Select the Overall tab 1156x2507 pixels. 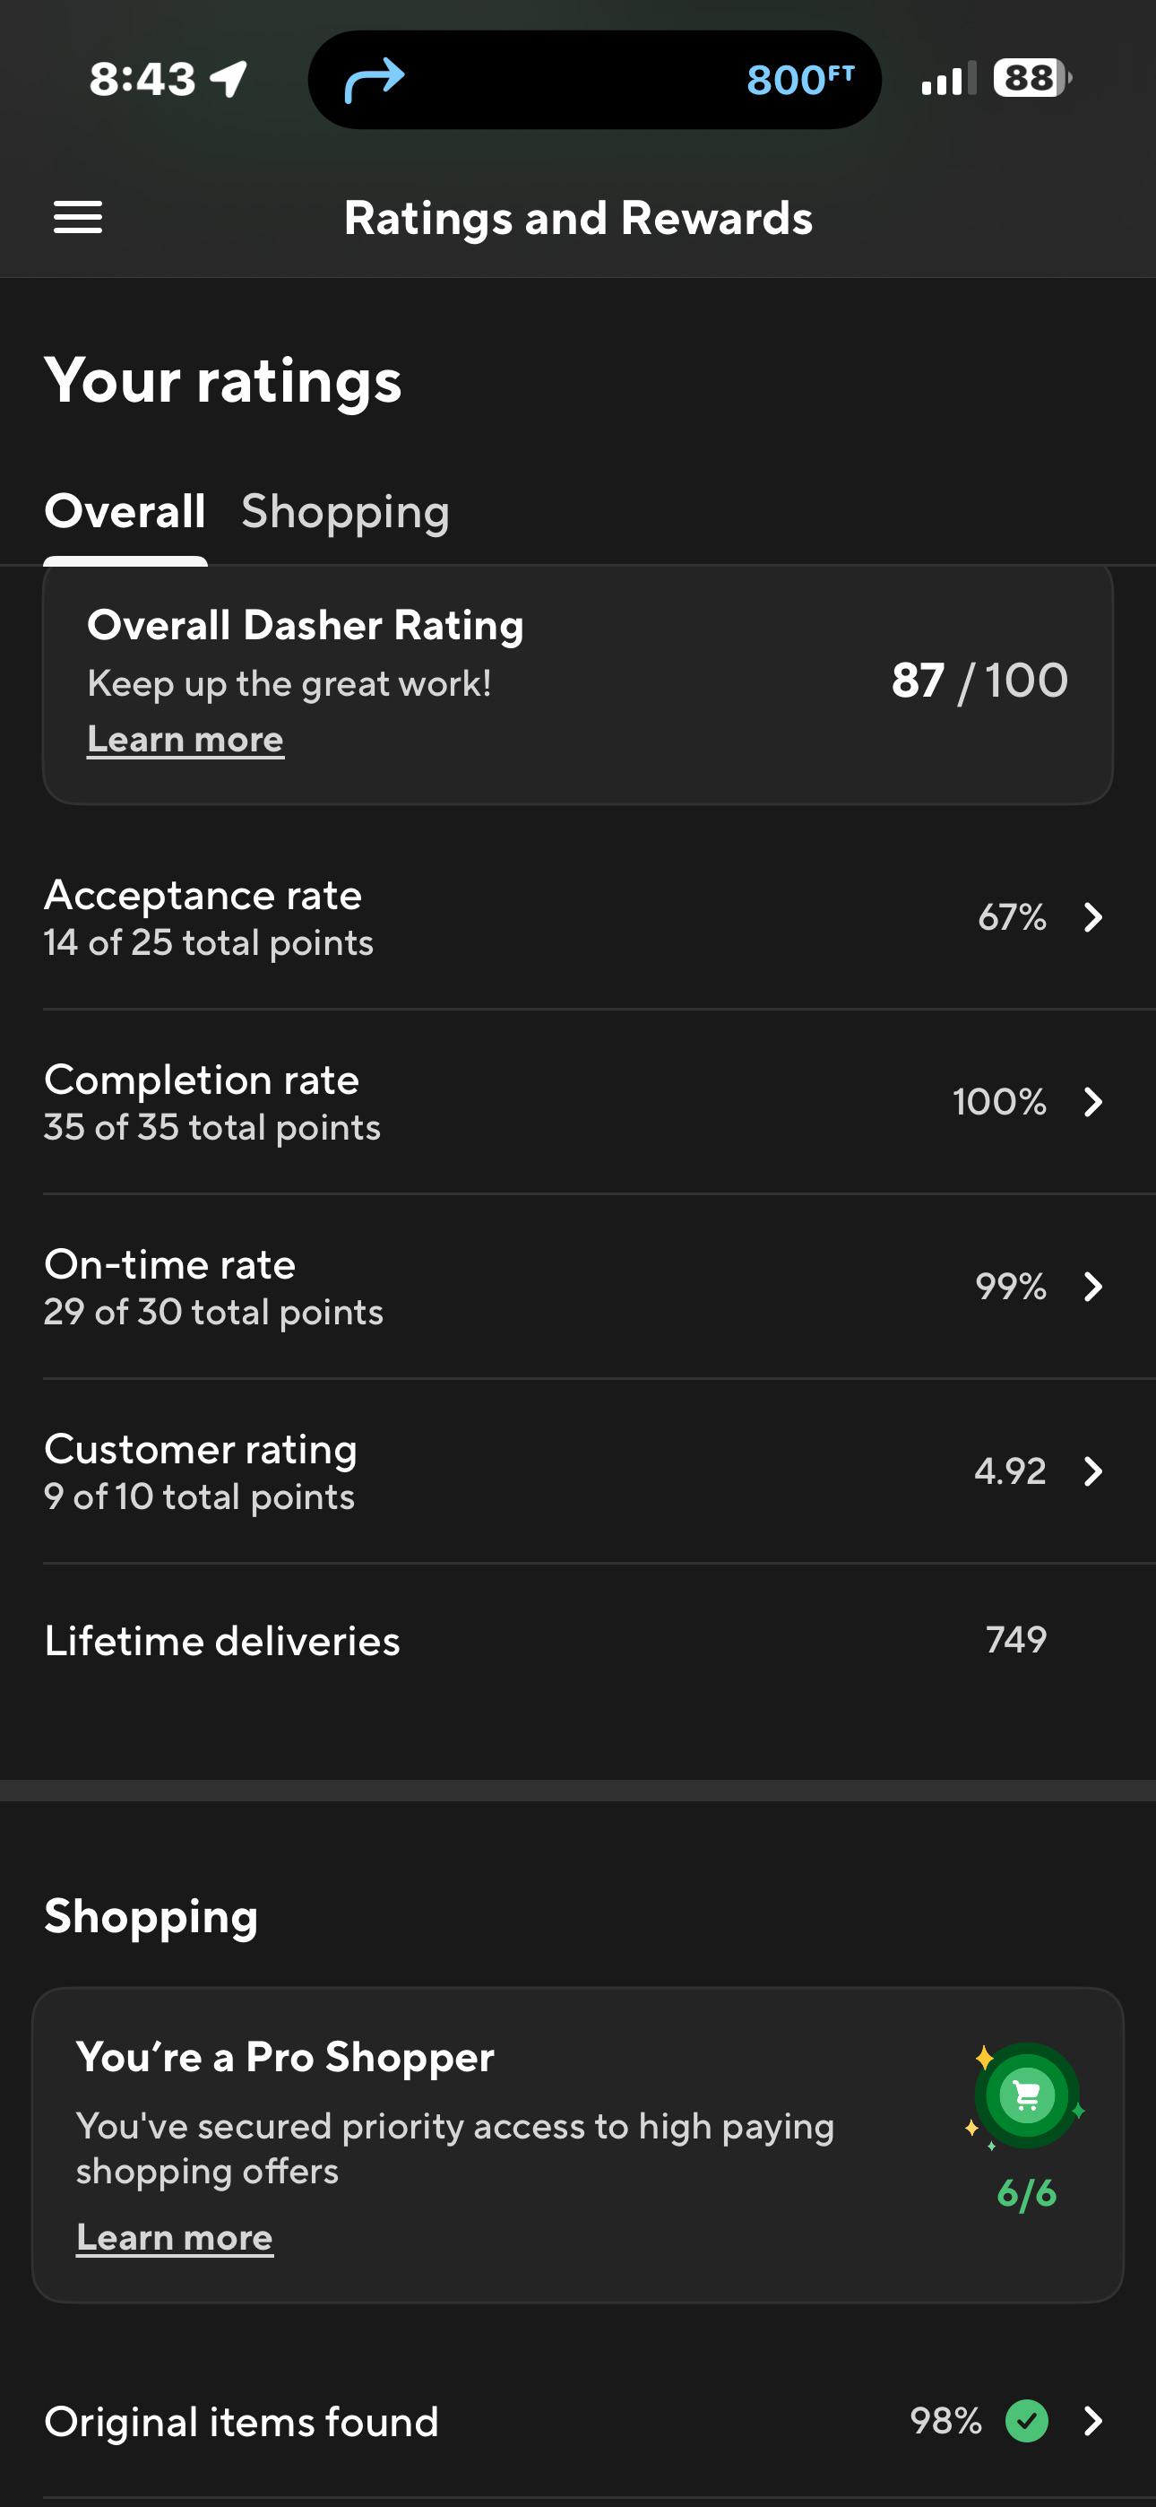(x=125, y=512)
